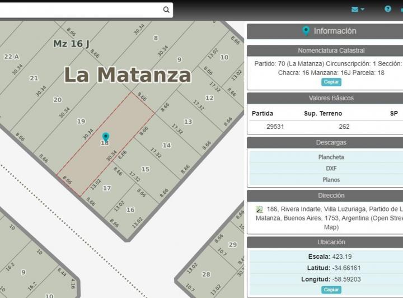
Task: Click the La Matanza map label
Action: coord(128,75)
